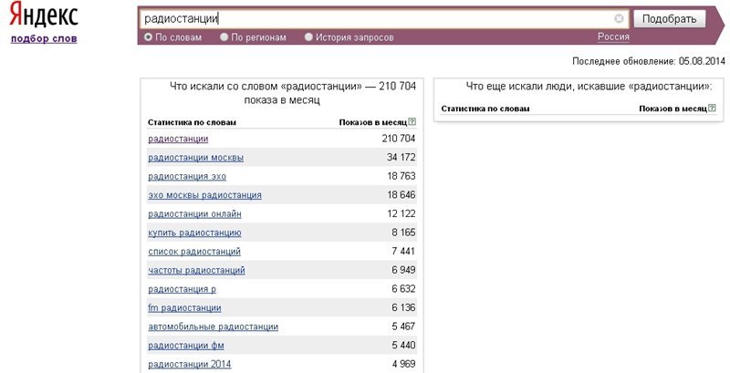Open the 'частоты радиостанций' link

pos(196,270)
